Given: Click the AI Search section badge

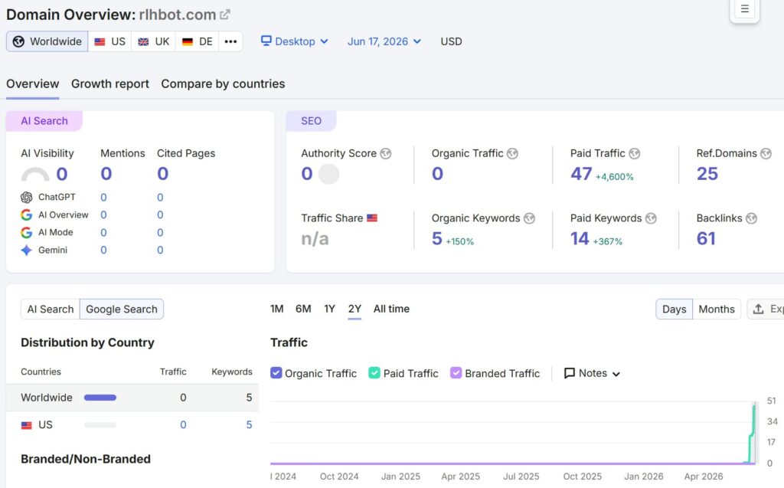Looking at the screenshot, I should click(44, 120).
